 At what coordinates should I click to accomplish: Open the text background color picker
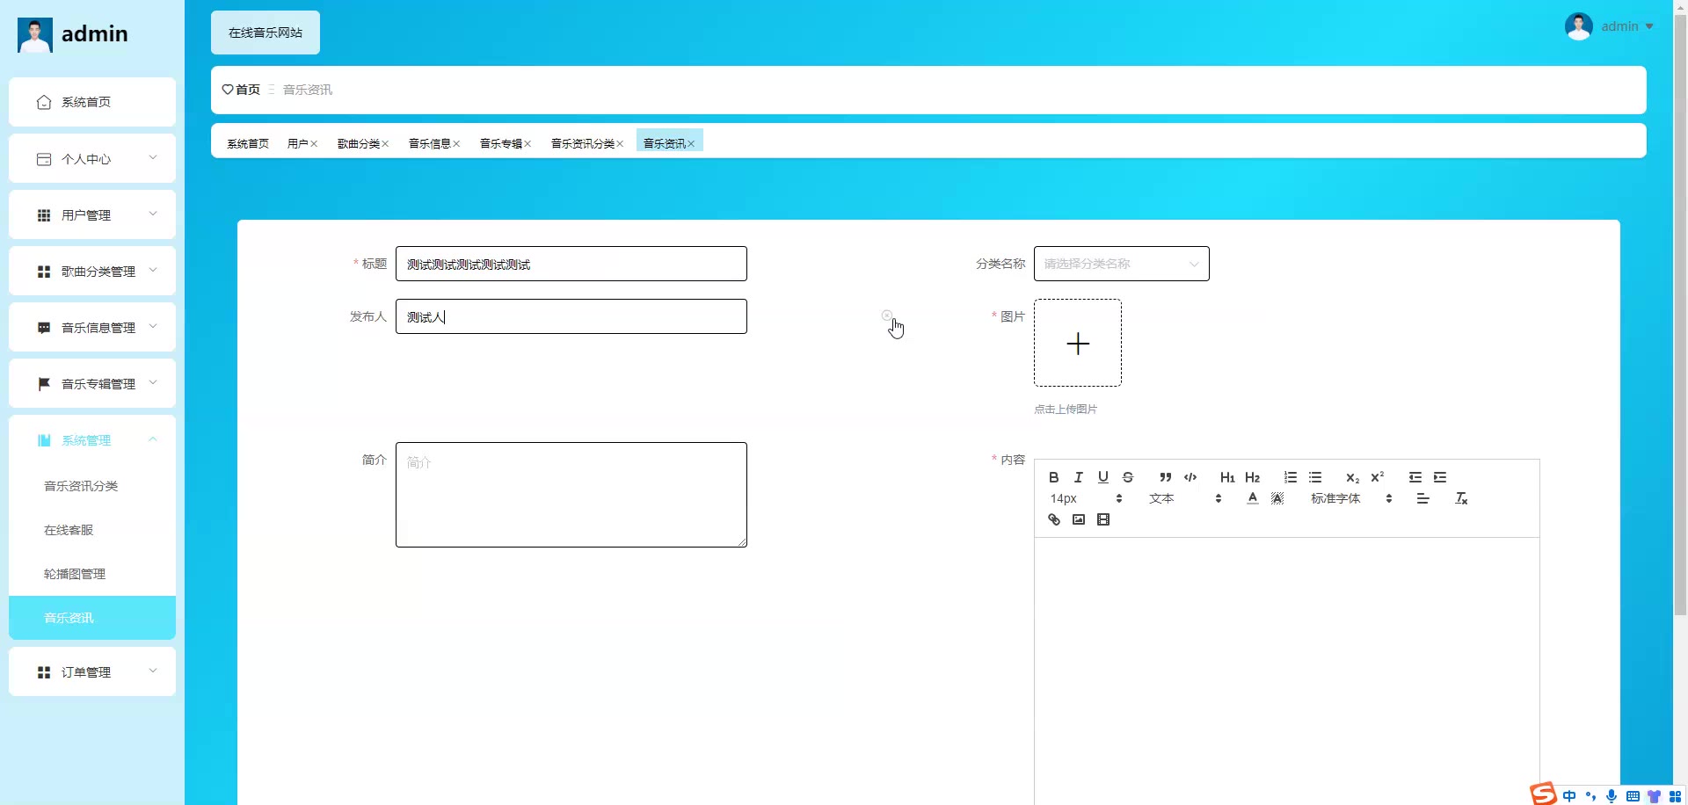pyautogui.click(x=1277, y=498)
